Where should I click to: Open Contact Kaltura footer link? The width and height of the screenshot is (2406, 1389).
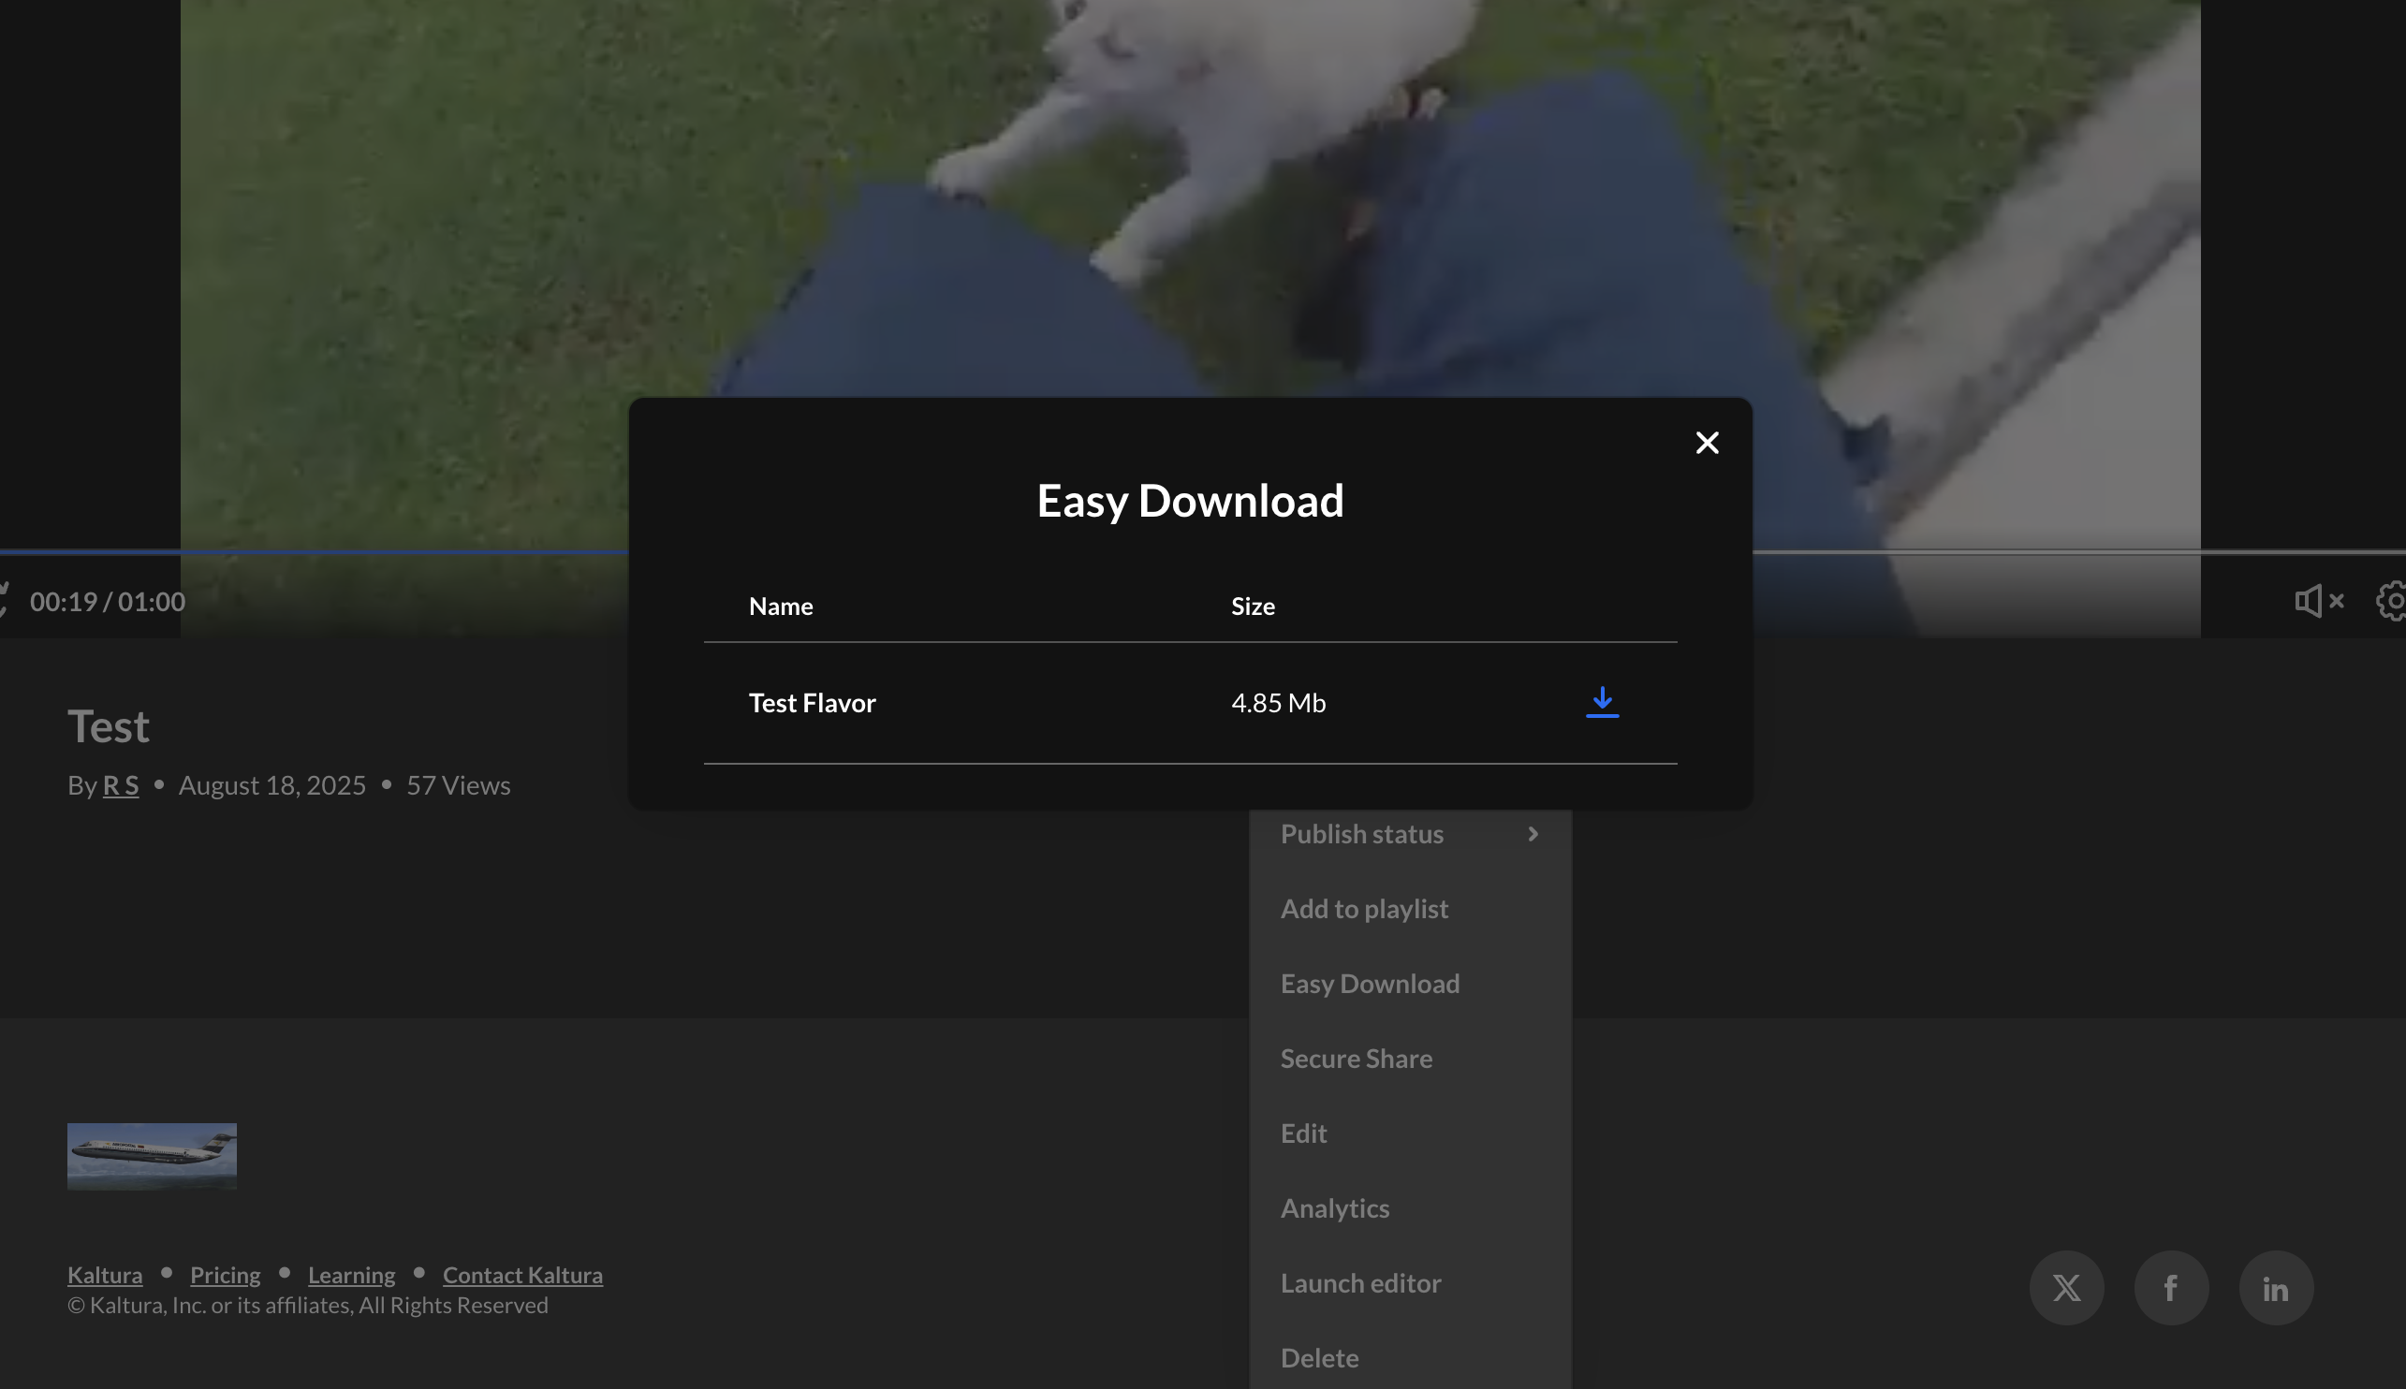[521, 1275]
